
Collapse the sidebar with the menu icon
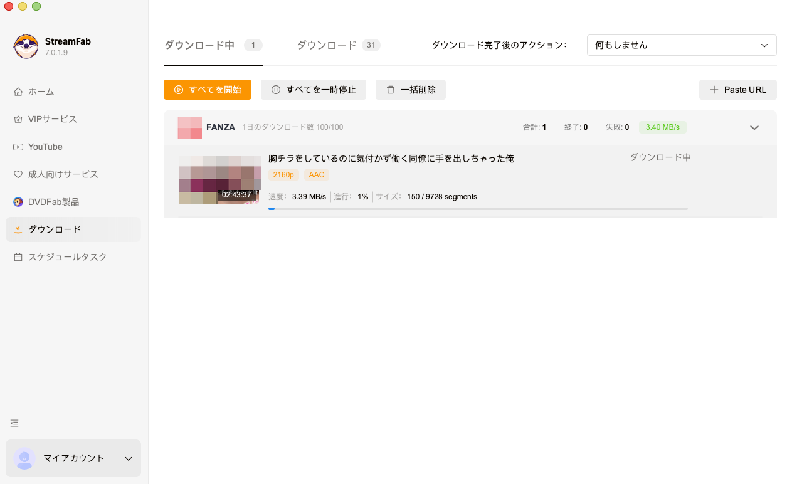[14, 423]
